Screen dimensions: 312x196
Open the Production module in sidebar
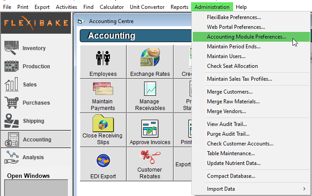36,67
